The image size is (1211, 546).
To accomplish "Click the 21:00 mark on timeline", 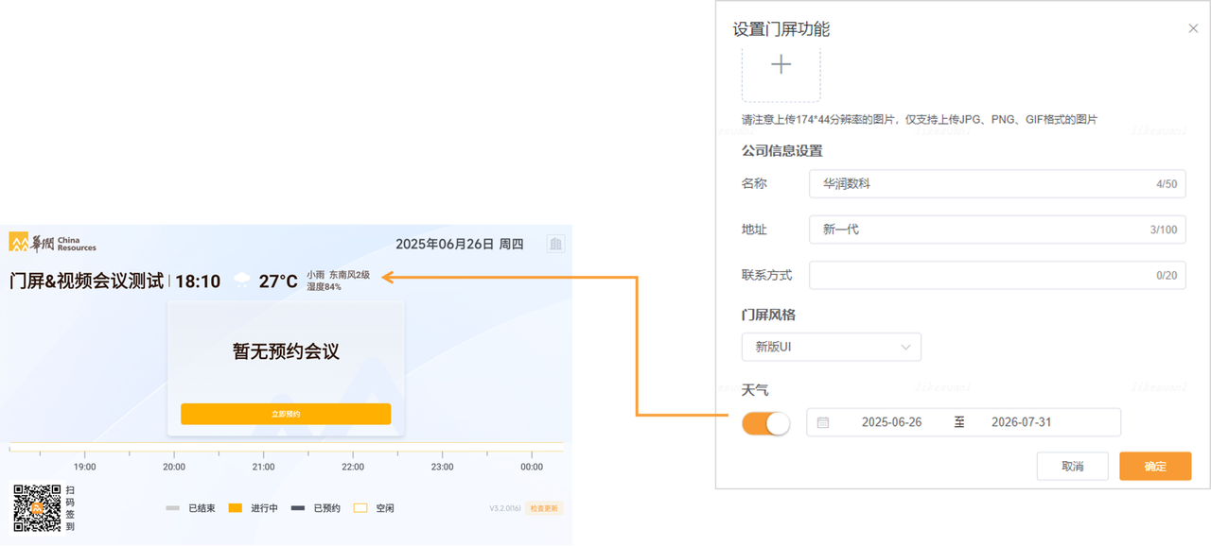I will coord(263,467).
